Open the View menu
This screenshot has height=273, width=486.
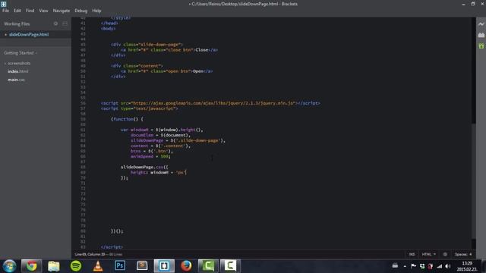click(43, 11)
